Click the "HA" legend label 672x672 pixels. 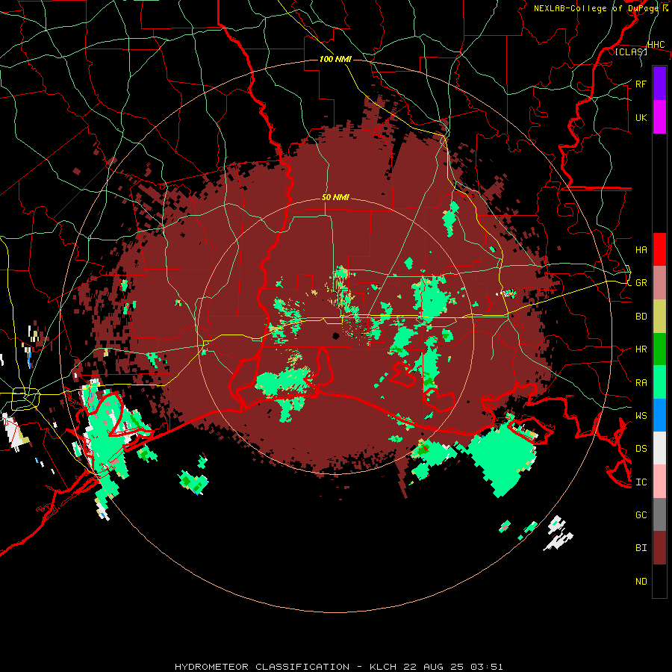pyautogui.click(x=641, y=249)
